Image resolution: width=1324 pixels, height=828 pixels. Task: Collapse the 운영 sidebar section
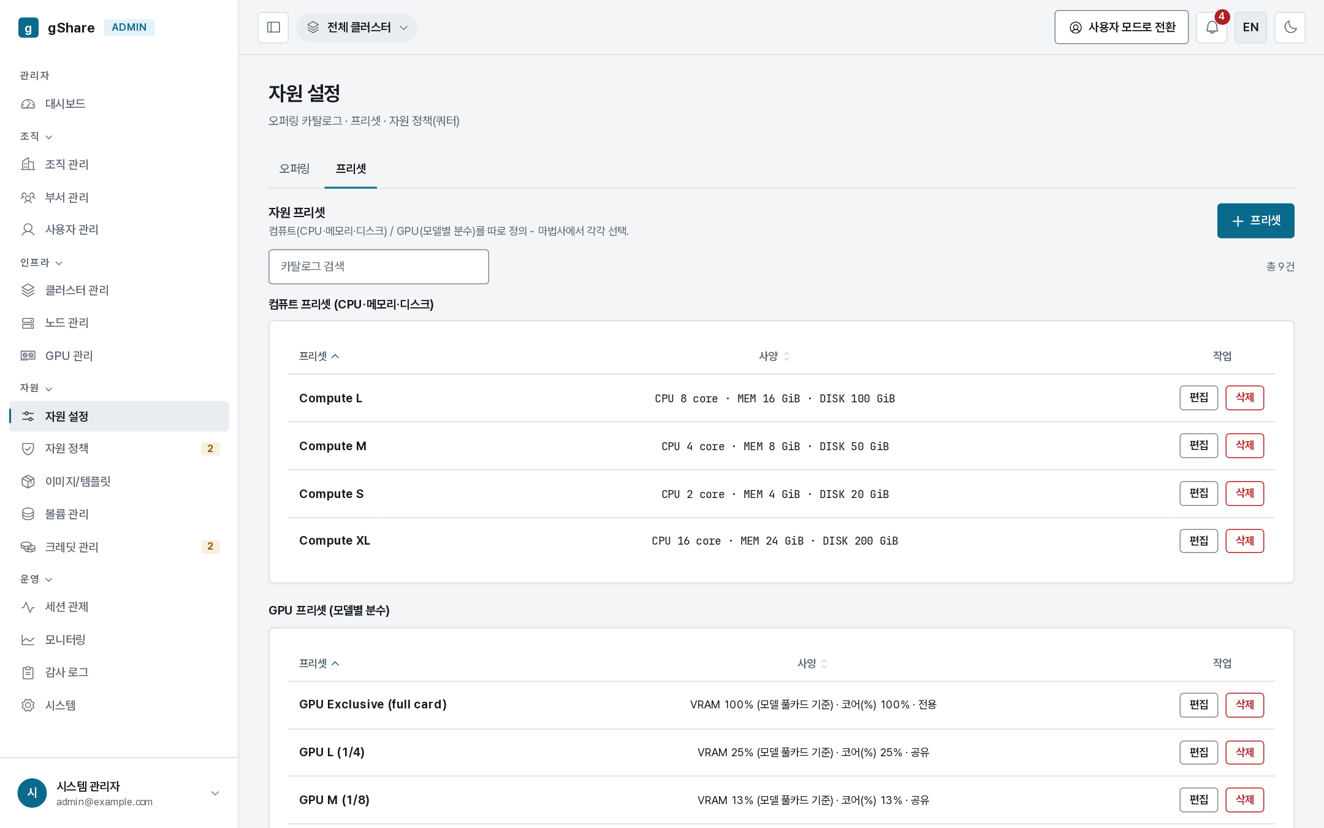click(36, 579)
